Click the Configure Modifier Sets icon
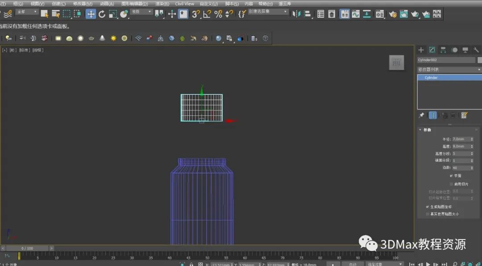 coord(464,115)
